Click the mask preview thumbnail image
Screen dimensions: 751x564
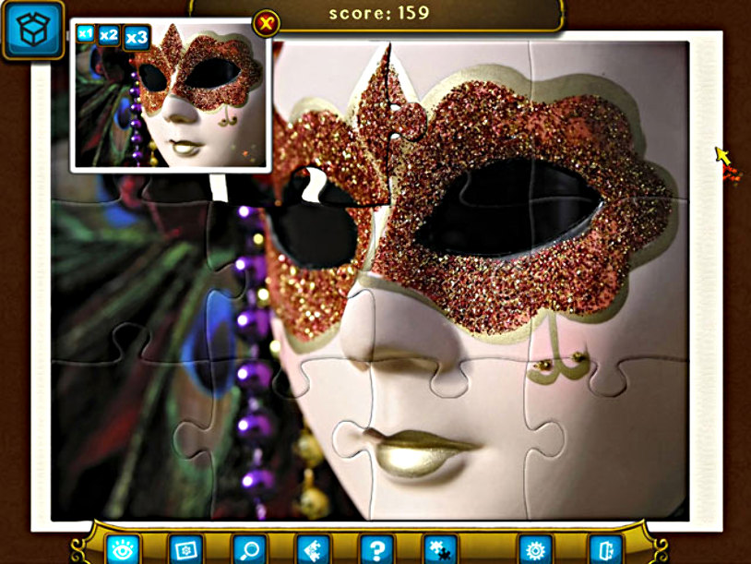[171, 95]
